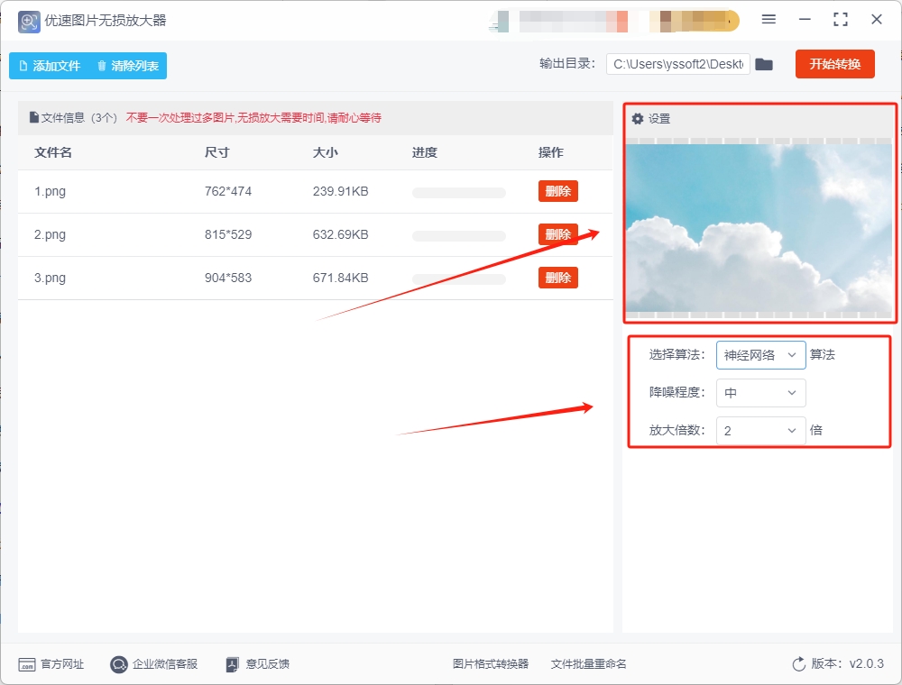The width and height of the screenshot is (902, 685).
Task: Open 企业微信客服 via its chat icon
Action: click(x=117, y=664)
